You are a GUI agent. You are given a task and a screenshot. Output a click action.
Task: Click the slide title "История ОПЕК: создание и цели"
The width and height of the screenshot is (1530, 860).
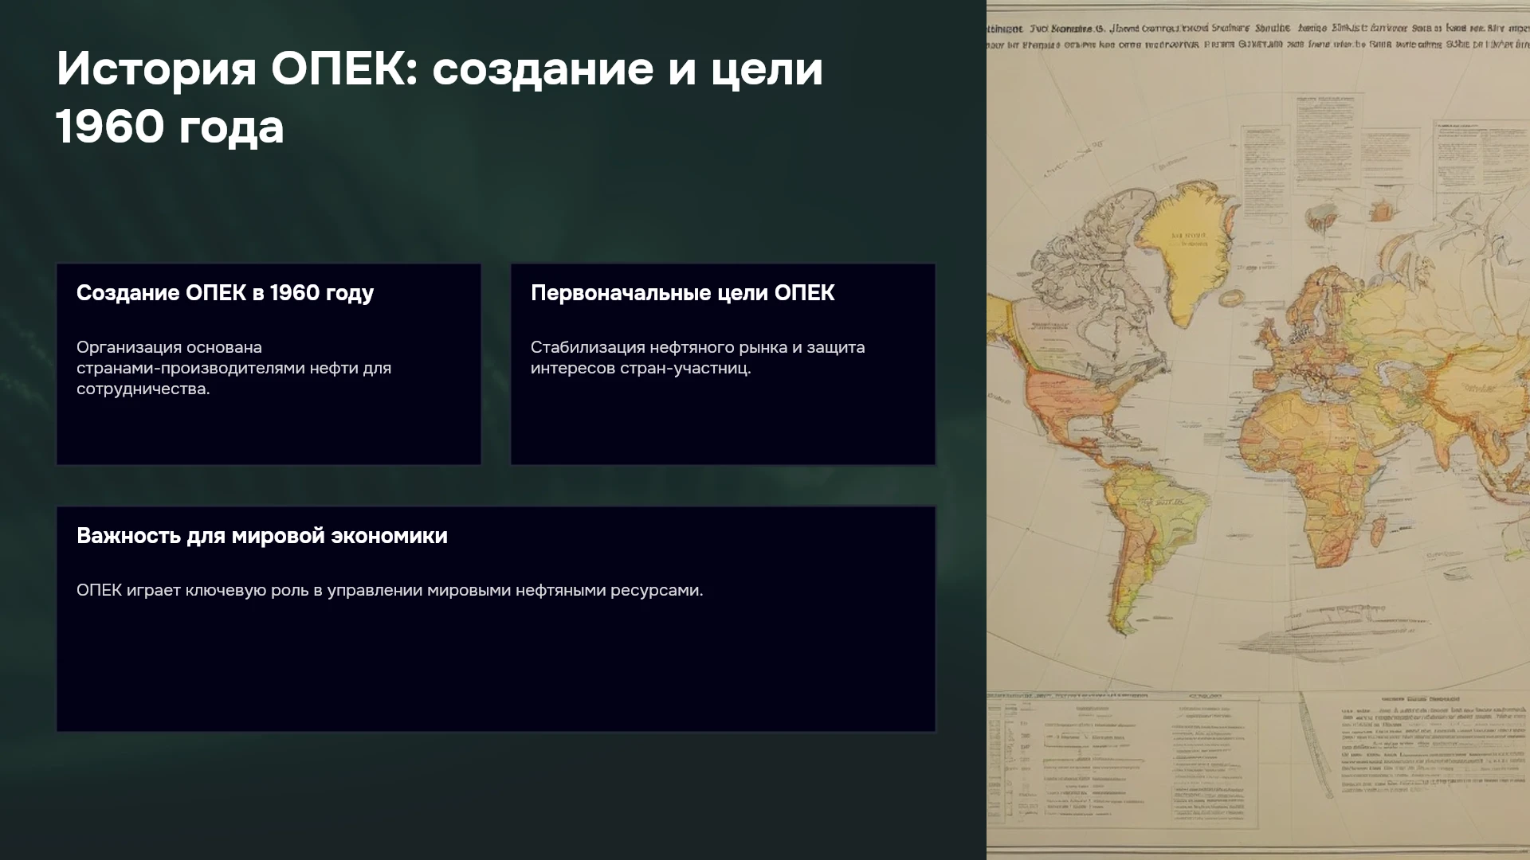click(439, 69)
